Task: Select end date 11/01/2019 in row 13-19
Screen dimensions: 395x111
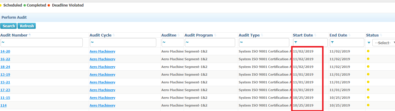Action: [x=340, y=74]
